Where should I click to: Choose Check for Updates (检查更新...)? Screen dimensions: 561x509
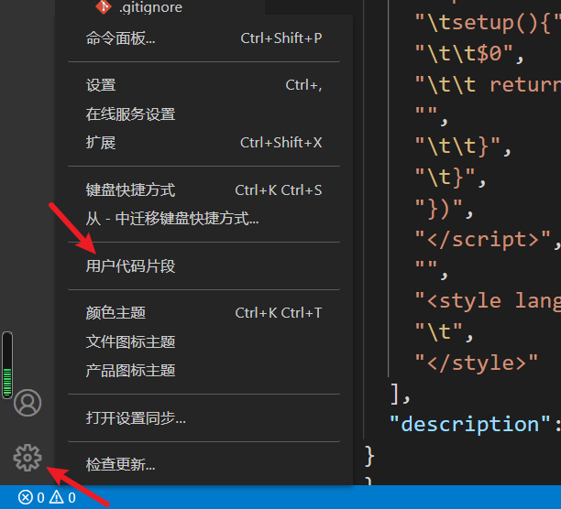pos(203,465)
